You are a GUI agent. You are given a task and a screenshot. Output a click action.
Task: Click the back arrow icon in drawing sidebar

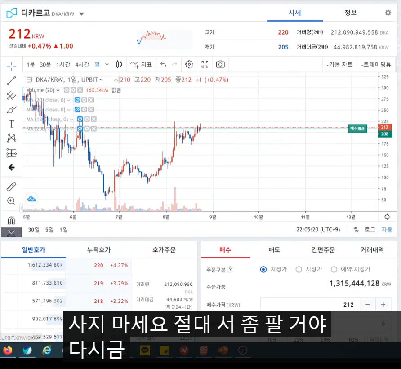[11, 168]
